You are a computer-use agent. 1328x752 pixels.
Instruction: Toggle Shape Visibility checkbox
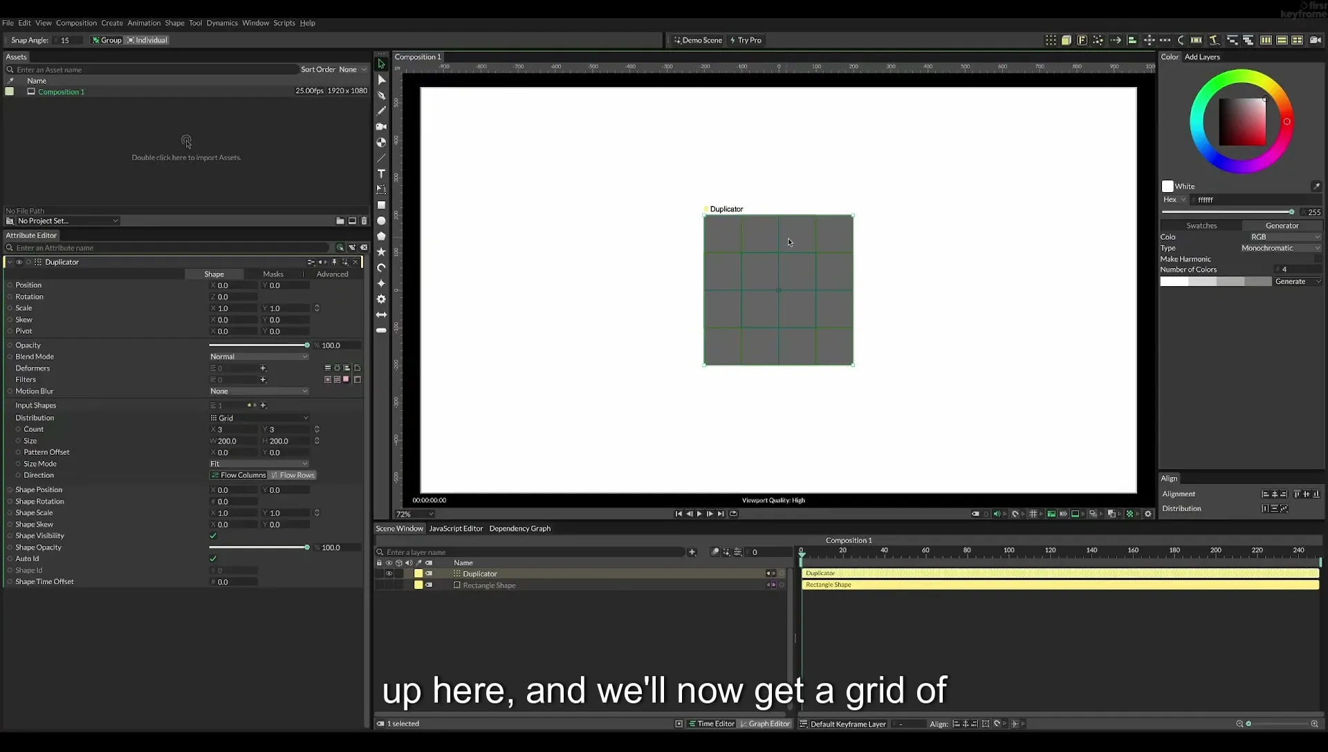point(213,536)
